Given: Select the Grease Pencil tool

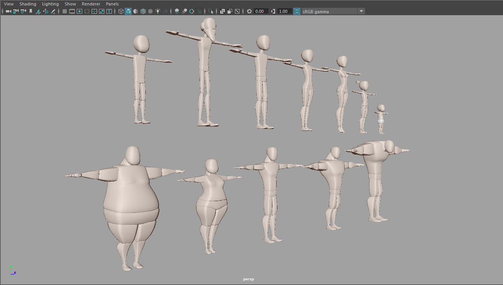Looking at the screenshot, I should click(x=53, y=11).
